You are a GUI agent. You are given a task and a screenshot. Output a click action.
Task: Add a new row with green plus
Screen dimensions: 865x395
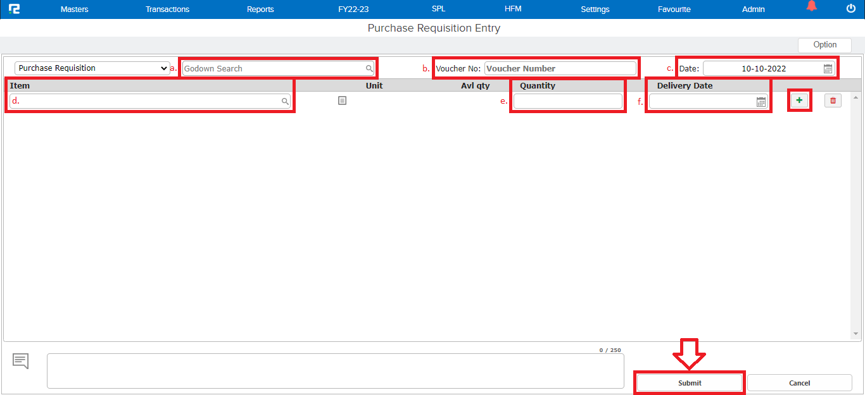pyautogui.click(x=799, y=100)
